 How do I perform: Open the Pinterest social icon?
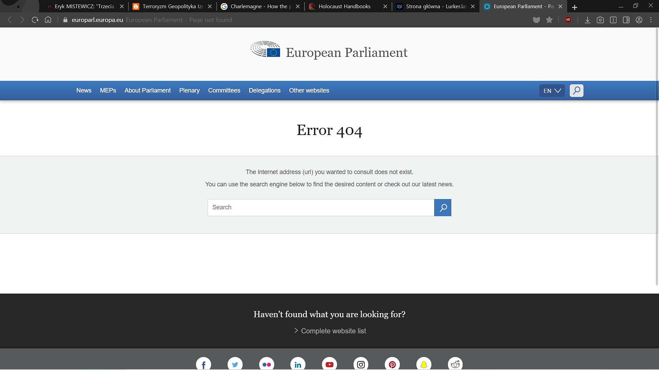392,364
